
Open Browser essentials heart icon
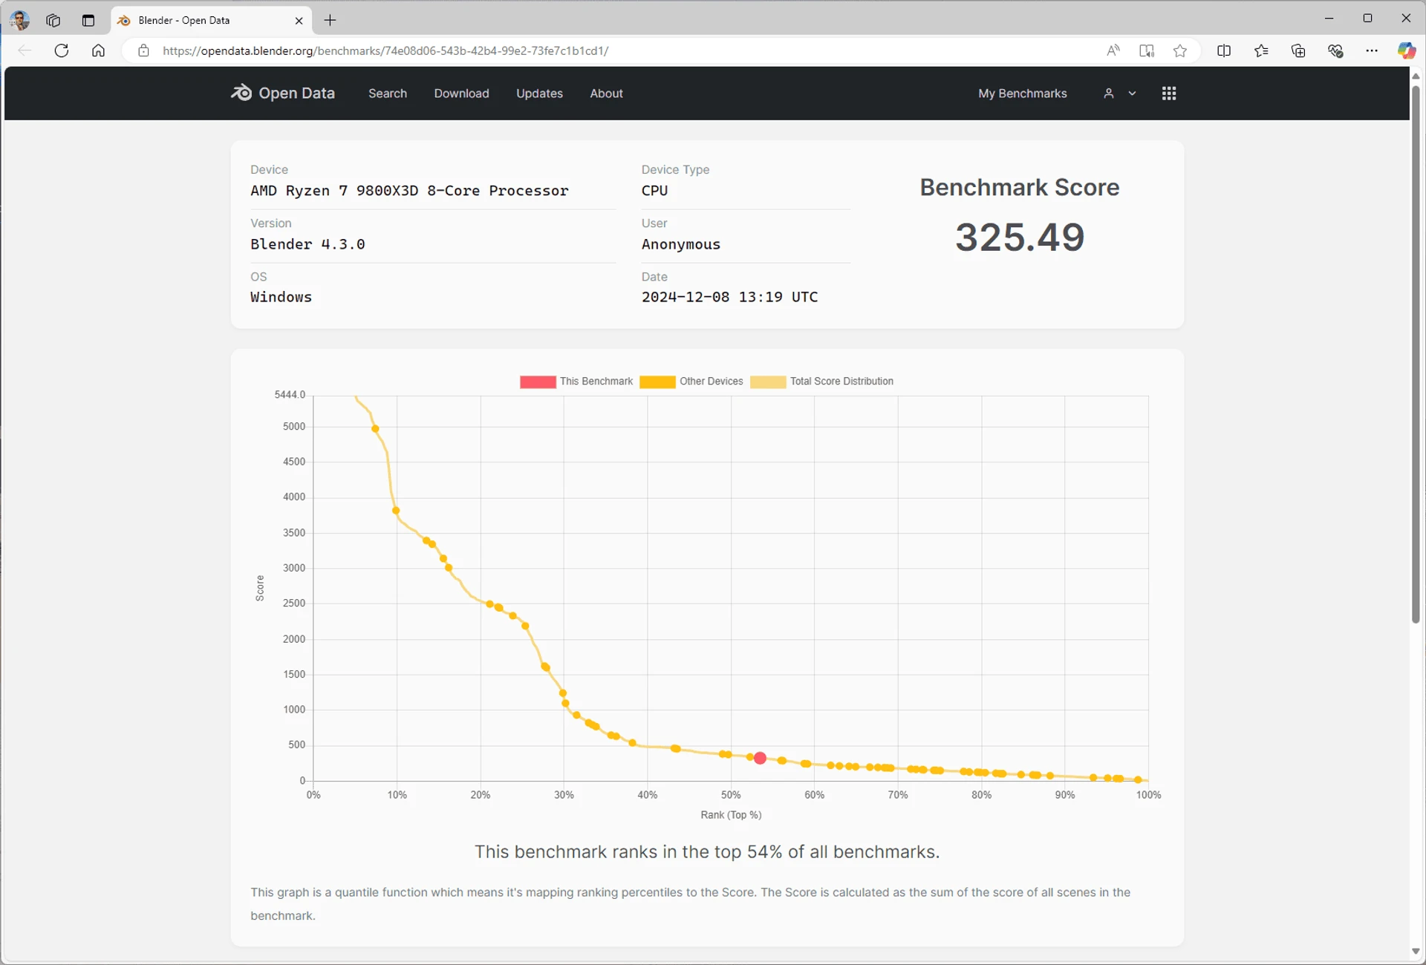[1335, 50]
